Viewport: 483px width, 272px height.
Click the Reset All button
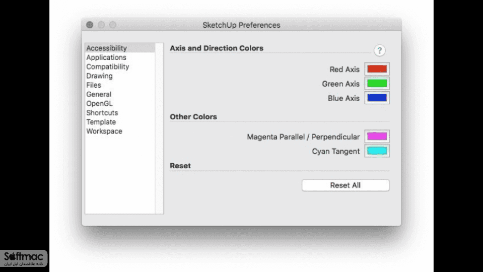tap(346, 185)
